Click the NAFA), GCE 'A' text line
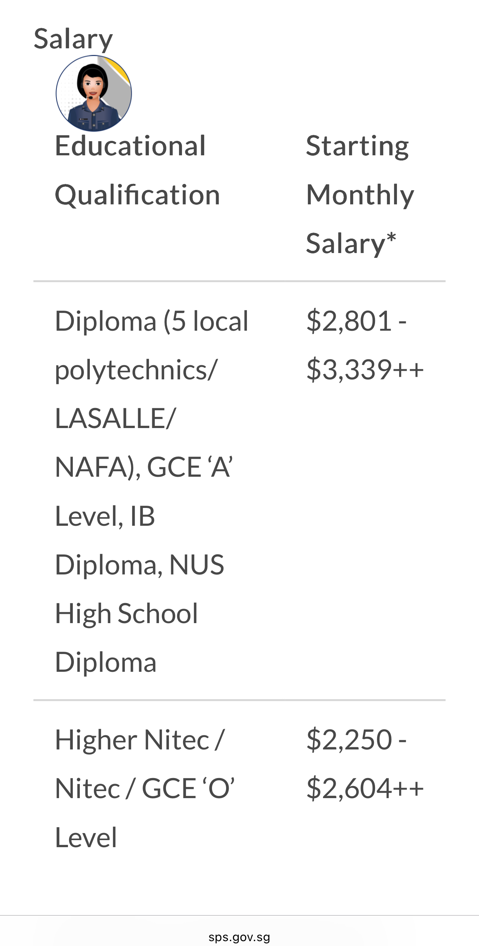The image size is (479, 946). (x=144, y=467)
